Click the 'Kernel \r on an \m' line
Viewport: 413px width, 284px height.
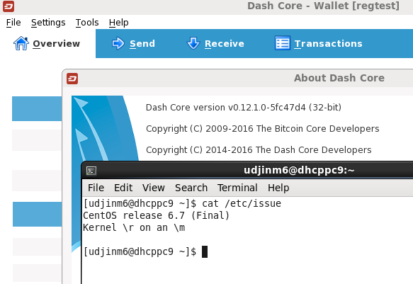point(134,227)
